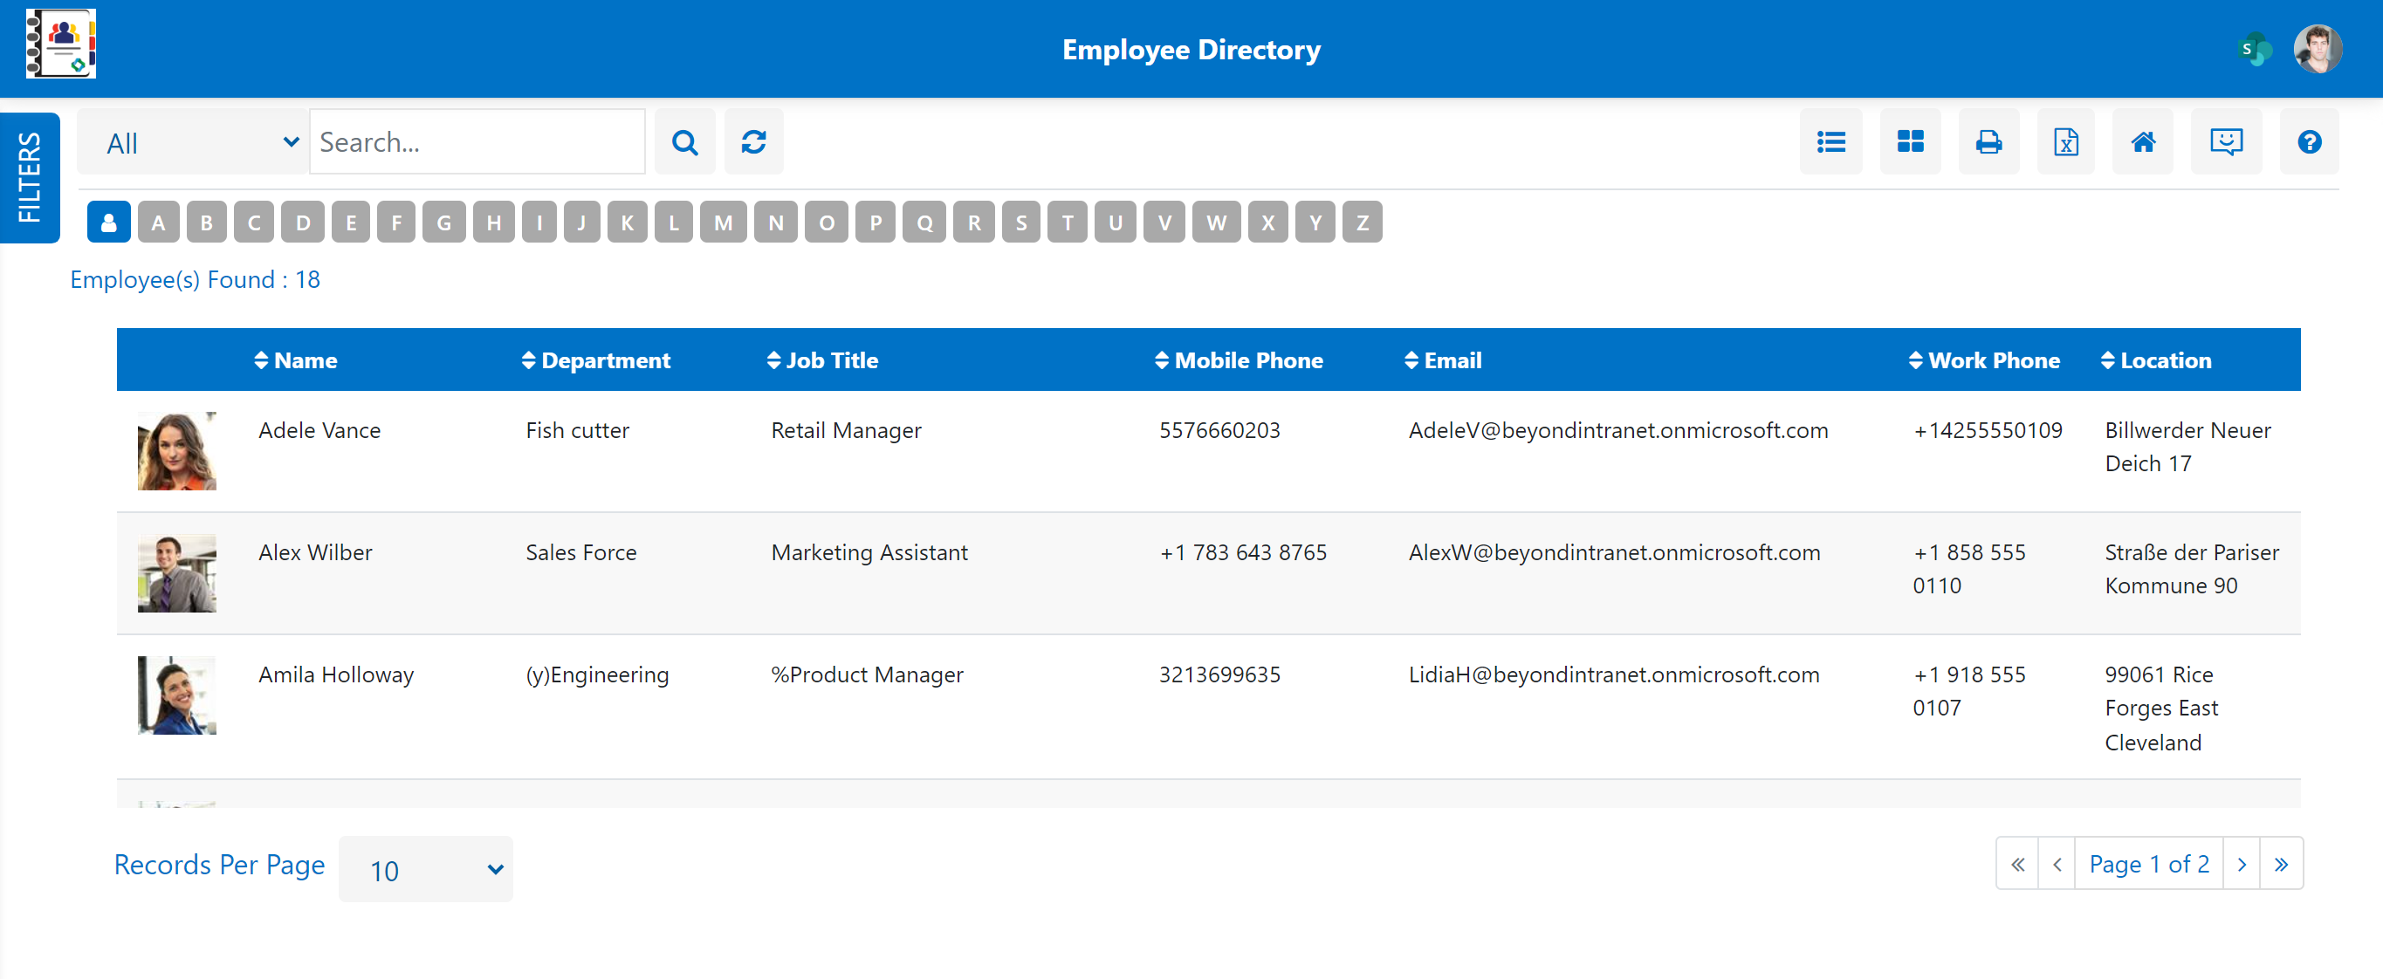Screen dimensions: 2383x979
Task: Switch to grid card view
Action: click(1910, 141)
